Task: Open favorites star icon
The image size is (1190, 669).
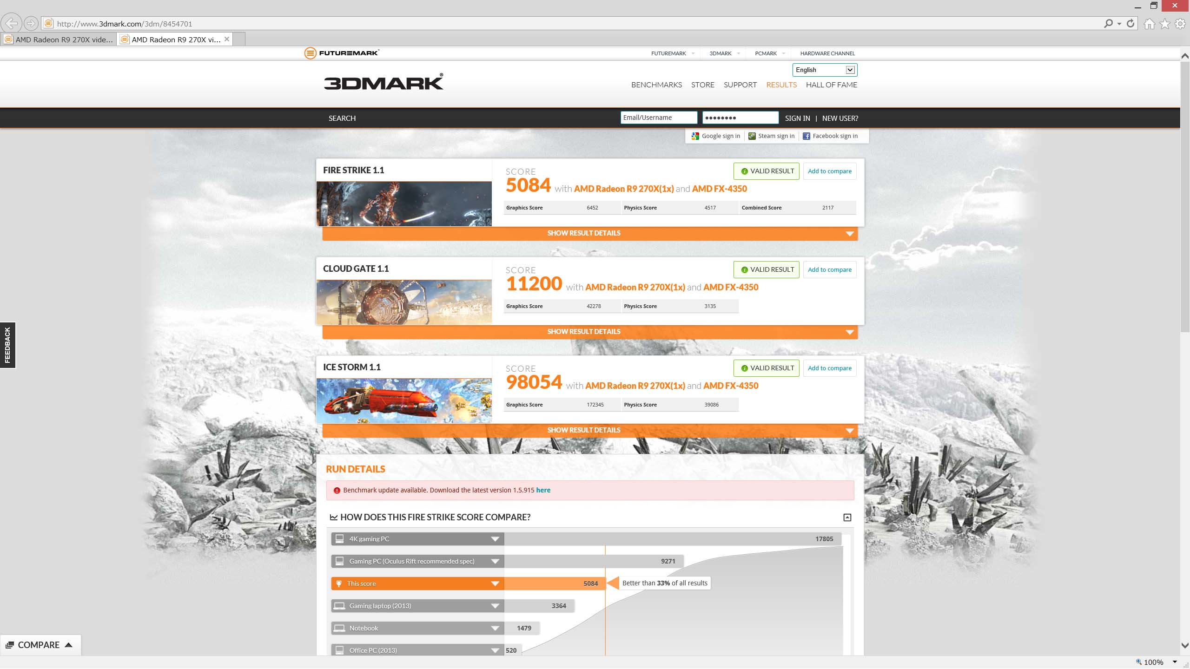Action: tap(1164, 24)
